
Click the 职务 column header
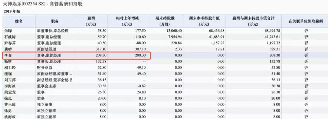point(55,21)
